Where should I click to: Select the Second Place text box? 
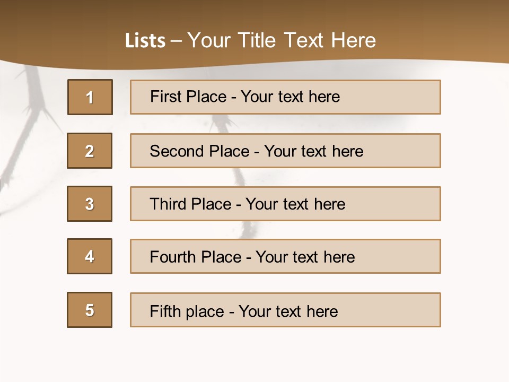(x=285, y=151)
